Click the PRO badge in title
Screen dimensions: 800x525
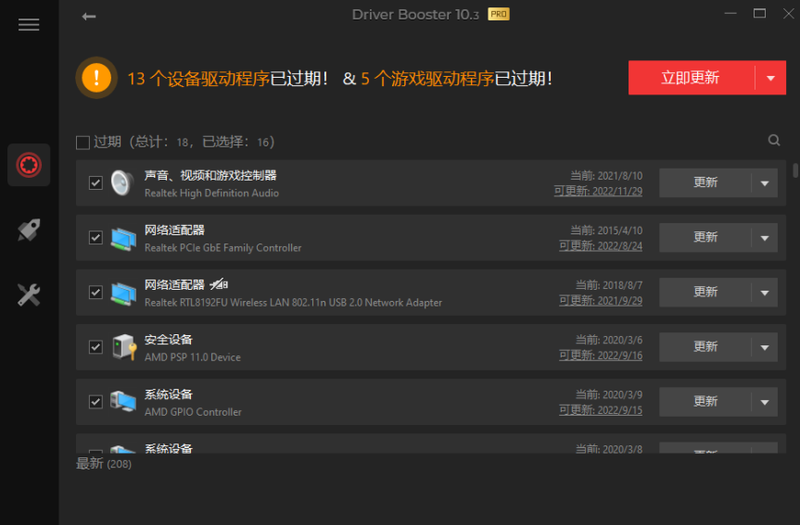coord(499,14)
